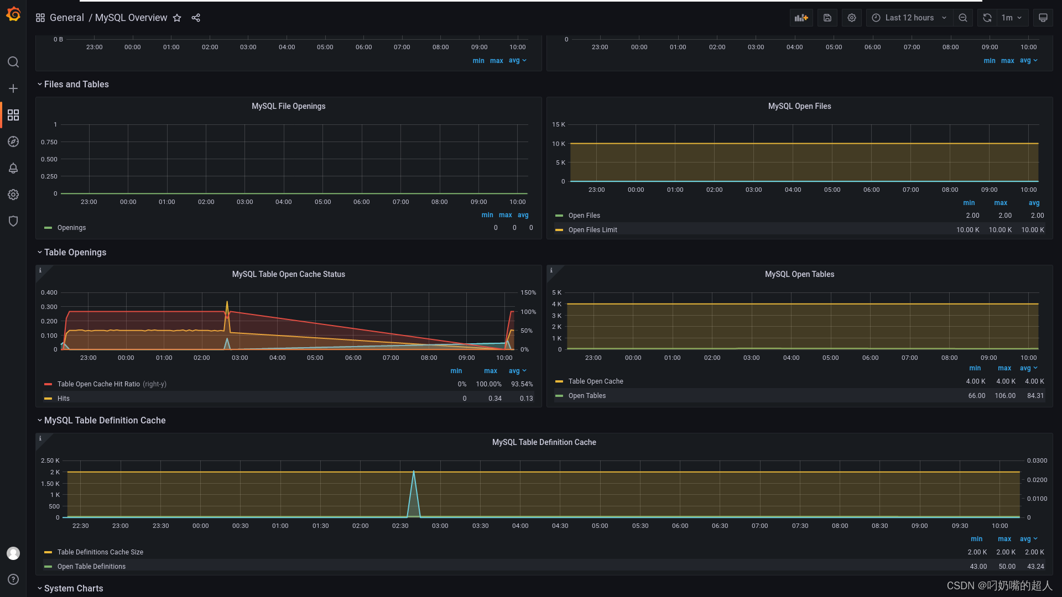
Task: Toggle the Openings series in legend
Action: (71, 228)
